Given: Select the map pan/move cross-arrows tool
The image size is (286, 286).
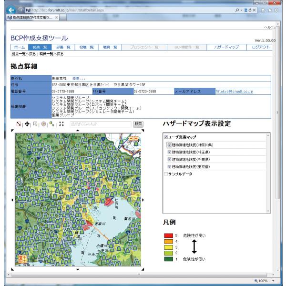Looking at the screenshot, I should 27,124.
